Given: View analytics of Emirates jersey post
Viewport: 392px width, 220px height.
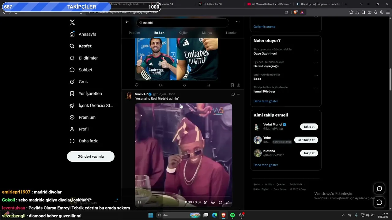Looking at the screenshot, I should [208, 85].
